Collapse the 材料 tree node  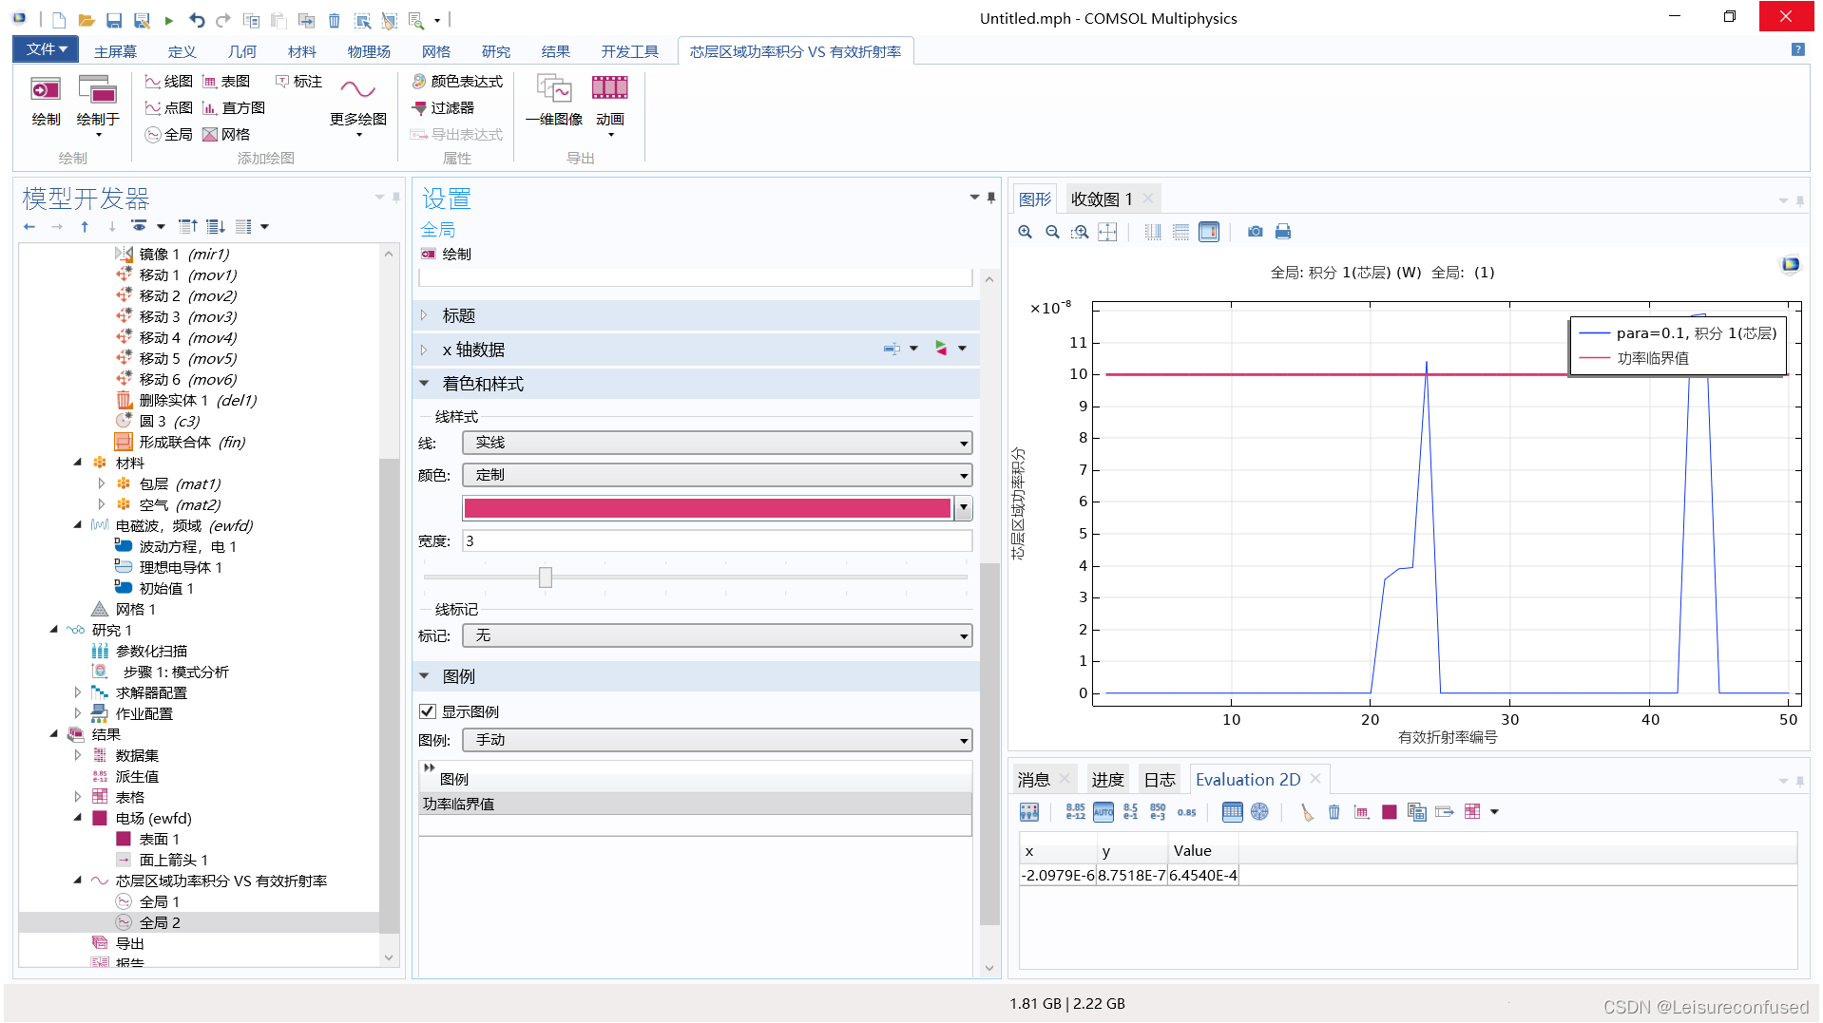(x=78, y=463)
